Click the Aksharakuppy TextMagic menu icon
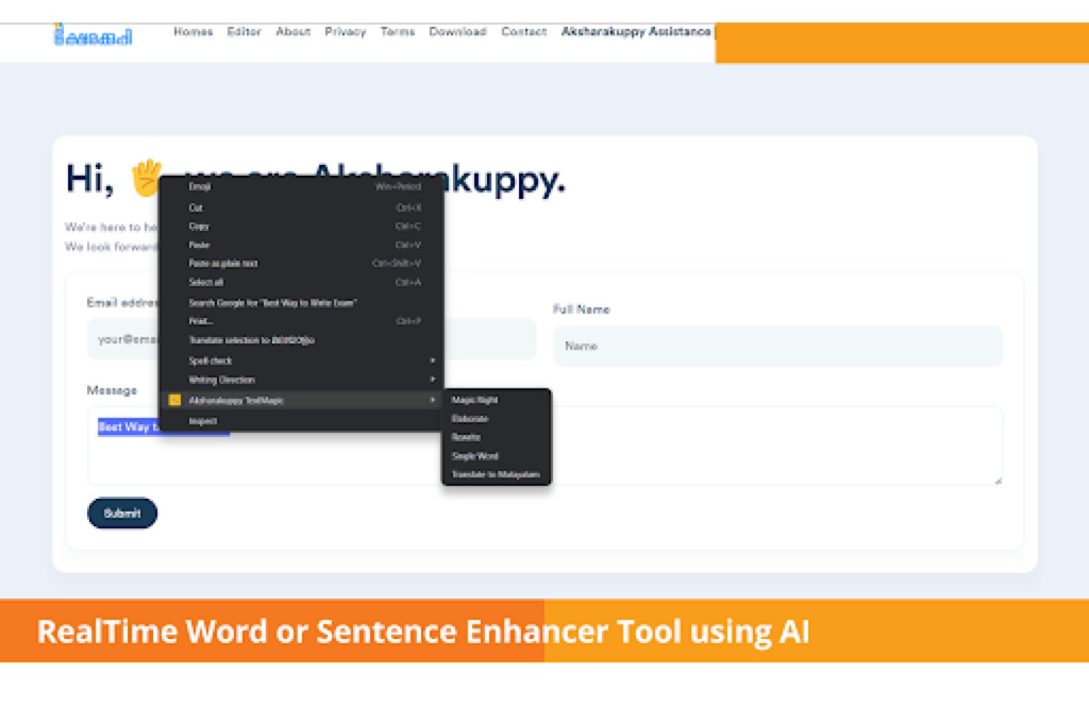Image resolution: width=1089 pixels, height=726 pixels. [174, 400]
